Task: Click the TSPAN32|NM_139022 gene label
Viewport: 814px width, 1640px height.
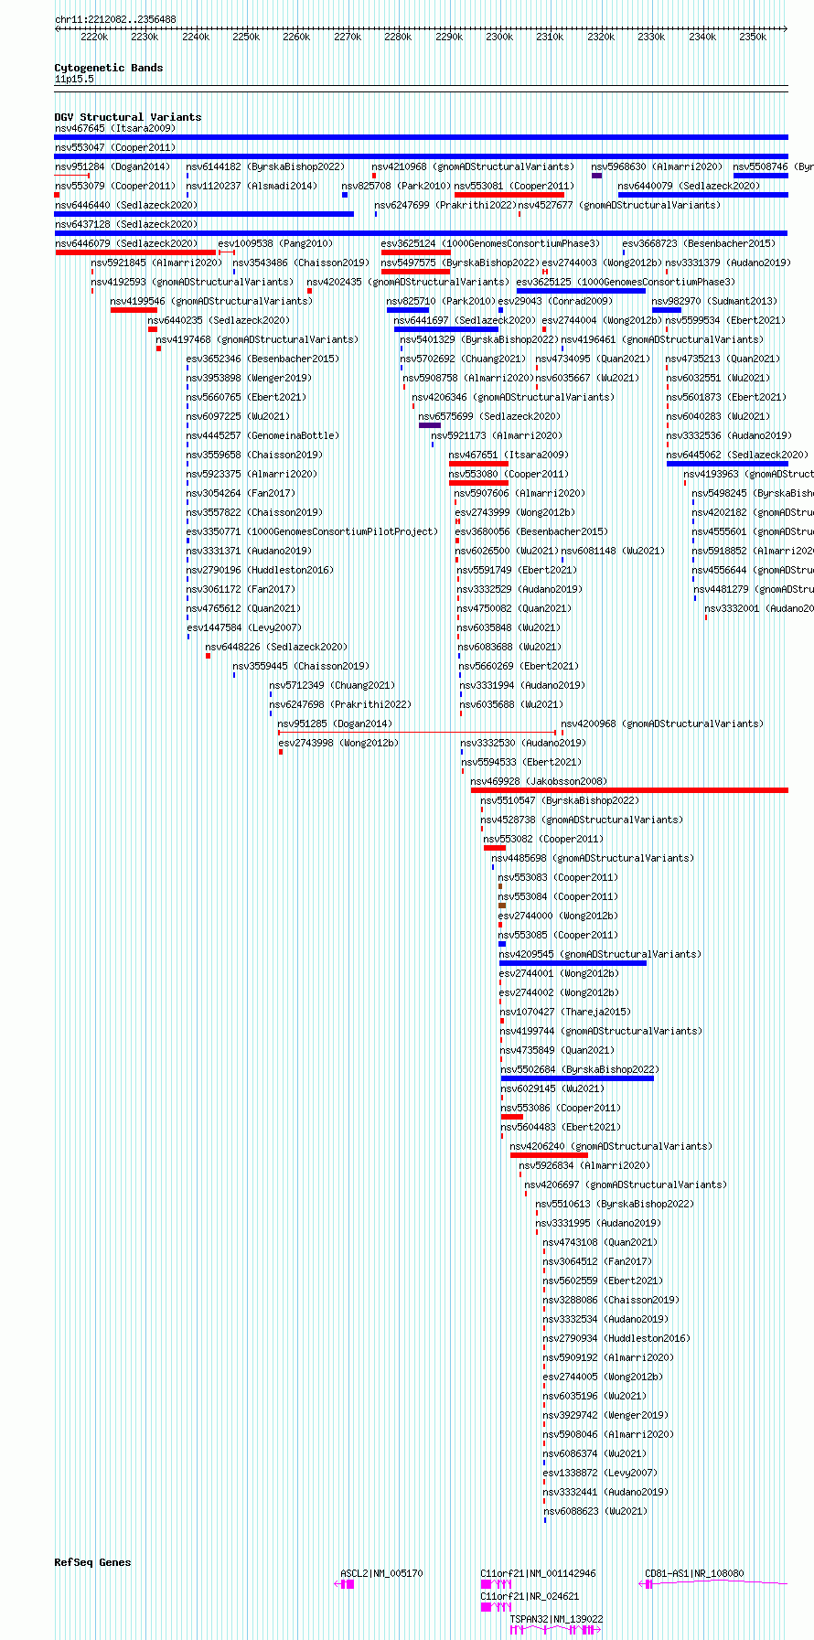Action: coord(556,1619)
